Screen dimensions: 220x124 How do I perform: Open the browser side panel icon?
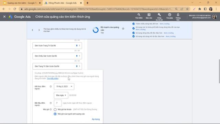click(205, 9)
